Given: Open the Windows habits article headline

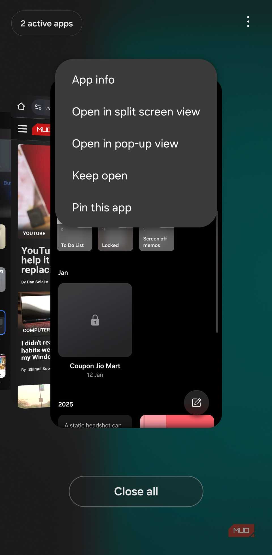Looking at the screenshot, I should click(36, 350).
